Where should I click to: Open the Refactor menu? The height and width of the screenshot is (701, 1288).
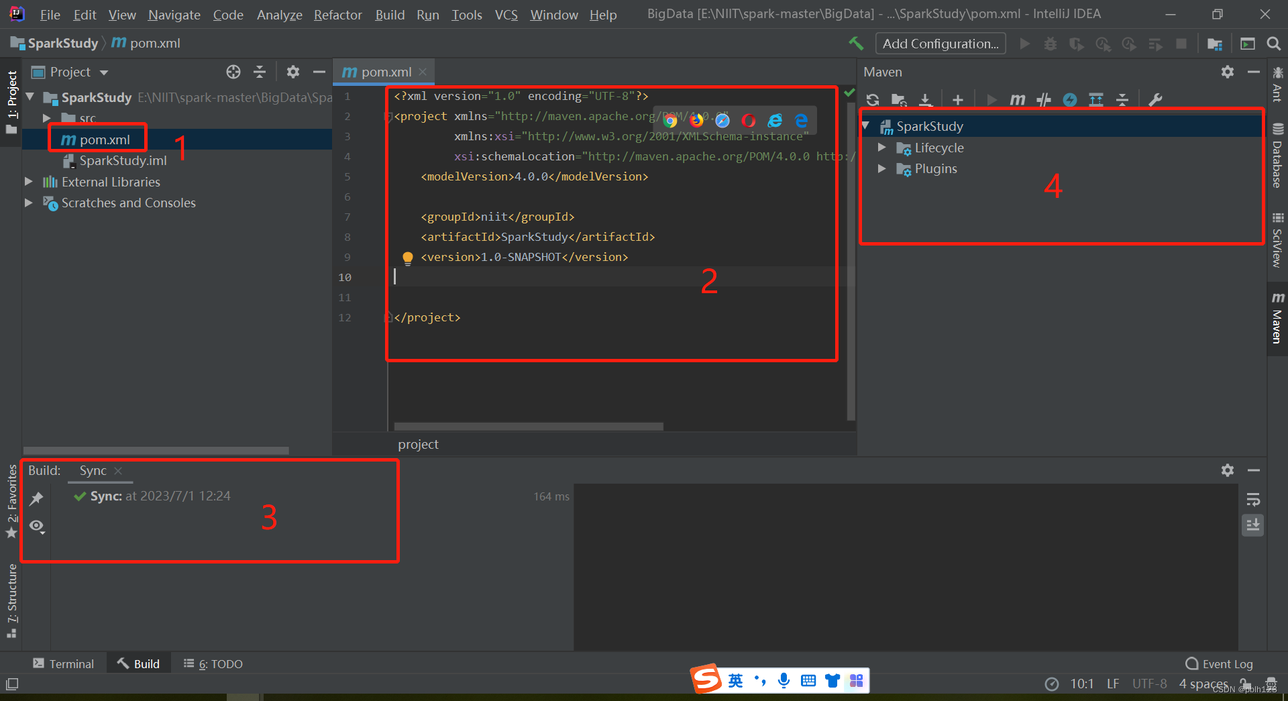pyautogui.click(x=338, y=15)
